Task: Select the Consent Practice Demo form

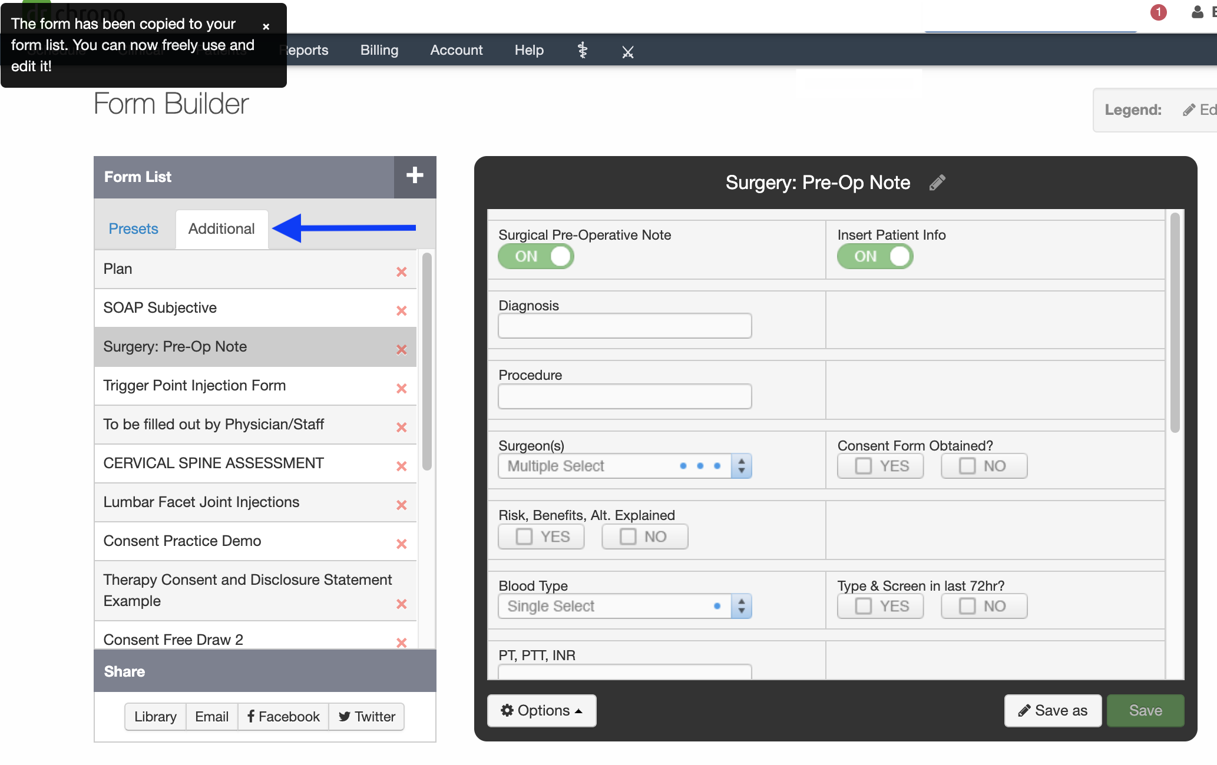Action: pyautogui.click(x=255, y=541)
